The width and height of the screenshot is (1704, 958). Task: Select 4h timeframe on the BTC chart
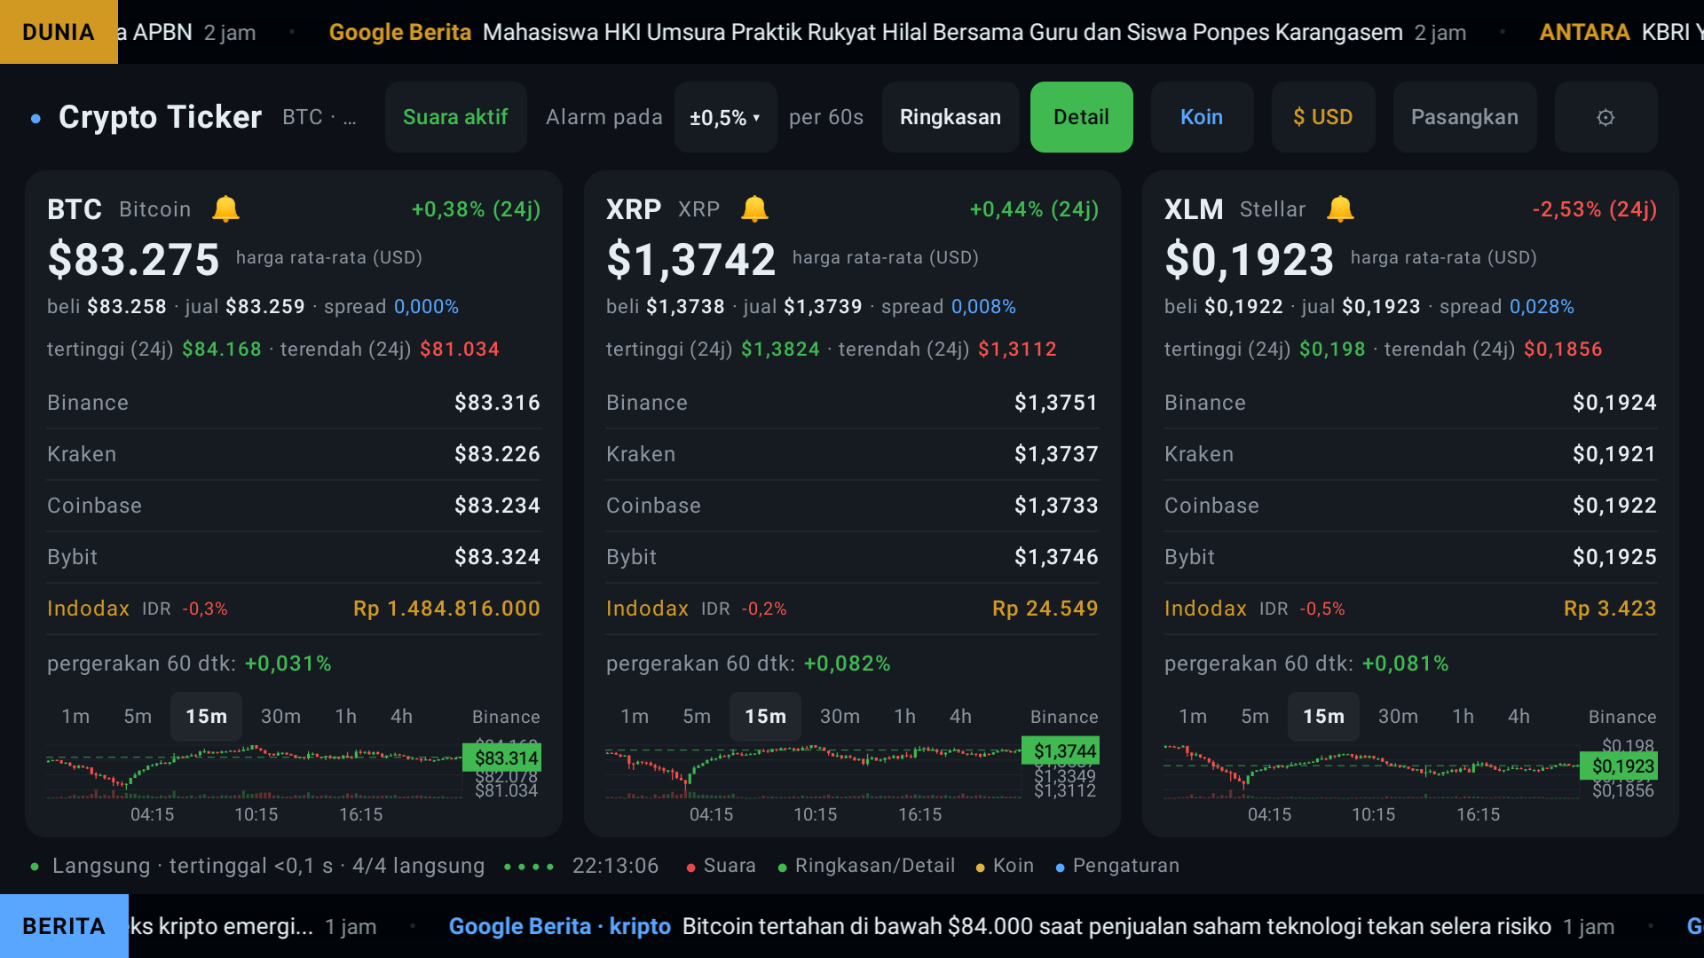click(x=401, y=716)
